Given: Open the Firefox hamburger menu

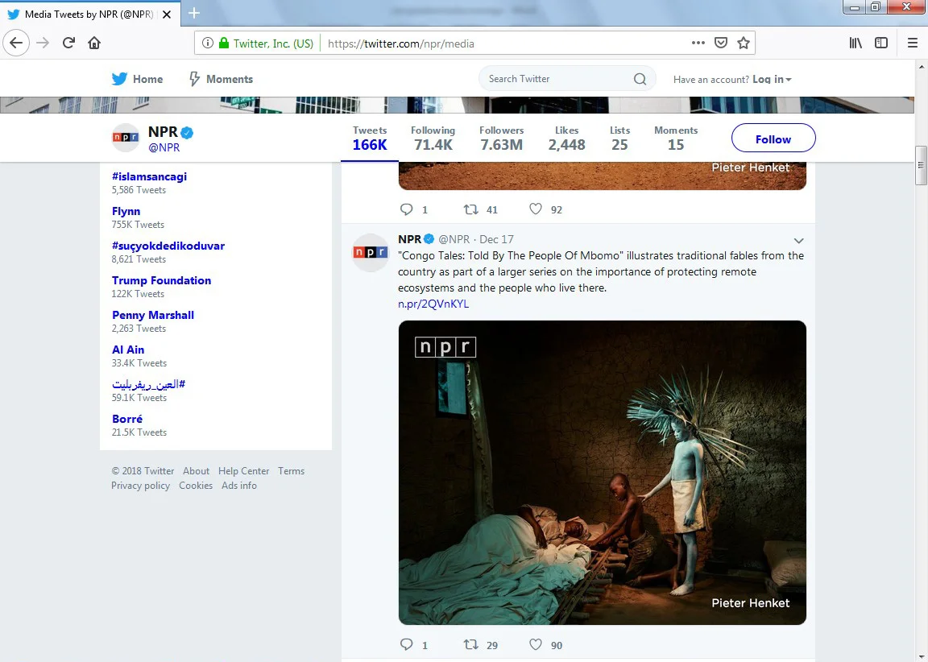Looking at the screenshot, I should pyautogui.click(x=913, y=43).
